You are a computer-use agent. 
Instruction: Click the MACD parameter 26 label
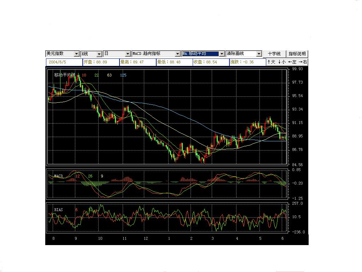coord(90,176)
